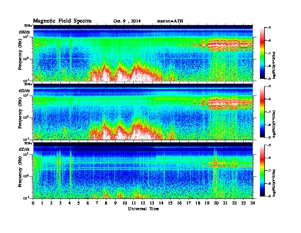The width and height of the screenshot is (301, 233).
Task: Click hour tick label "2" on time axis
Action: coord(51,203)
